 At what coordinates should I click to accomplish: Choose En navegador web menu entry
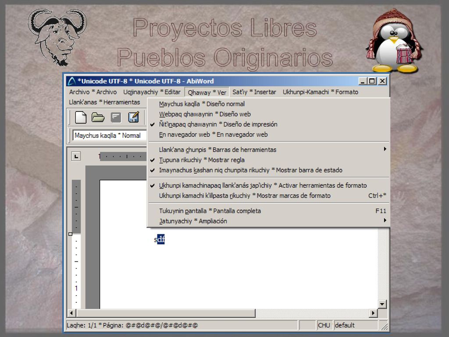[269, 134]
